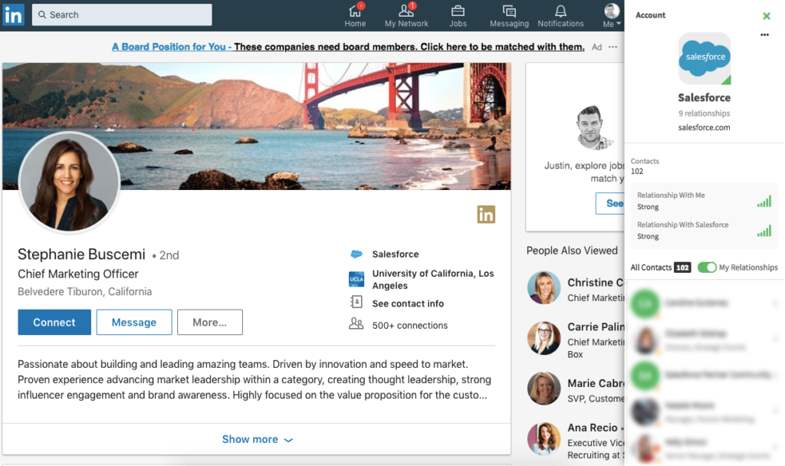The width and height of the screenshot is (785, 466).
Task: Open Marie Cabr's profile photo
Action: [544, 389]
